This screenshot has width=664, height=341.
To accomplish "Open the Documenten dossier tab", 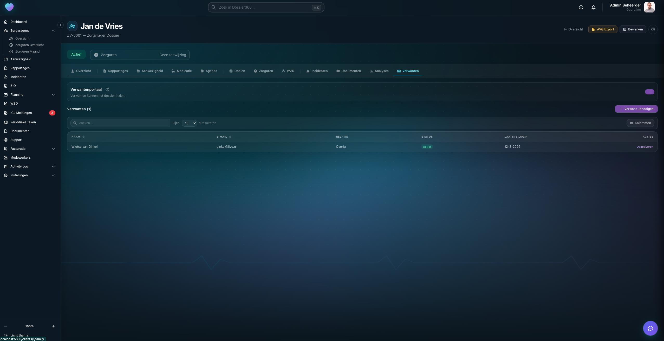I will [348, 71].
